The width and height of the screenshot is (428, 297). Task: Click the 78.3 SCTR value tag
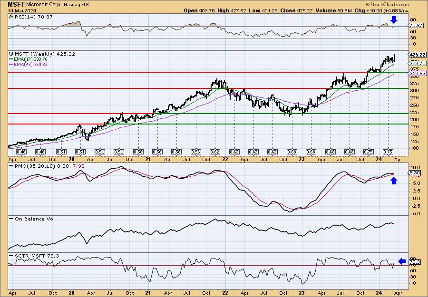[x=415, y=262]
